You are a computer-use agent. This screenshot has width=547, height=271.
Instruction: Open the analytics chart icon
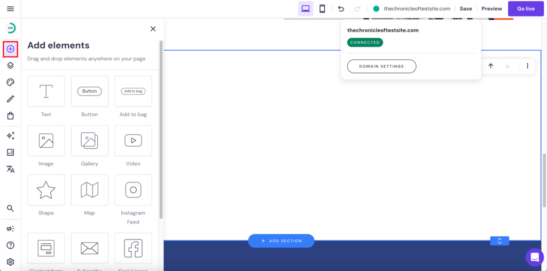pyautogui.click(x=10, y=153)
